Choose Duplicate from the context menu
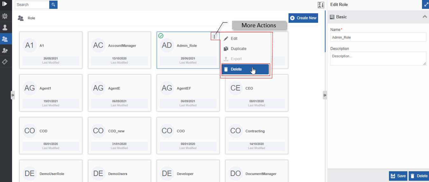 click(246, 49)
